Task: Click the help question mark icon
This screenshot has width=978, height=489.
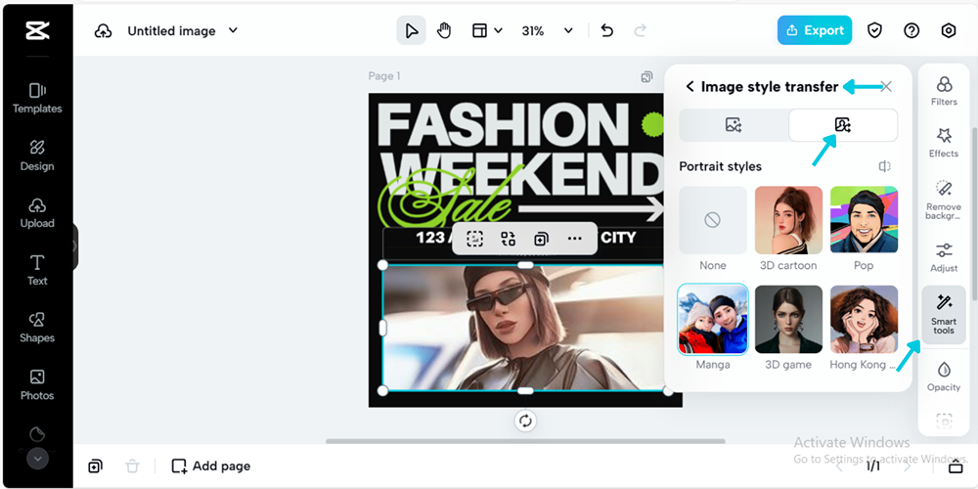Action: pos(911,30)
